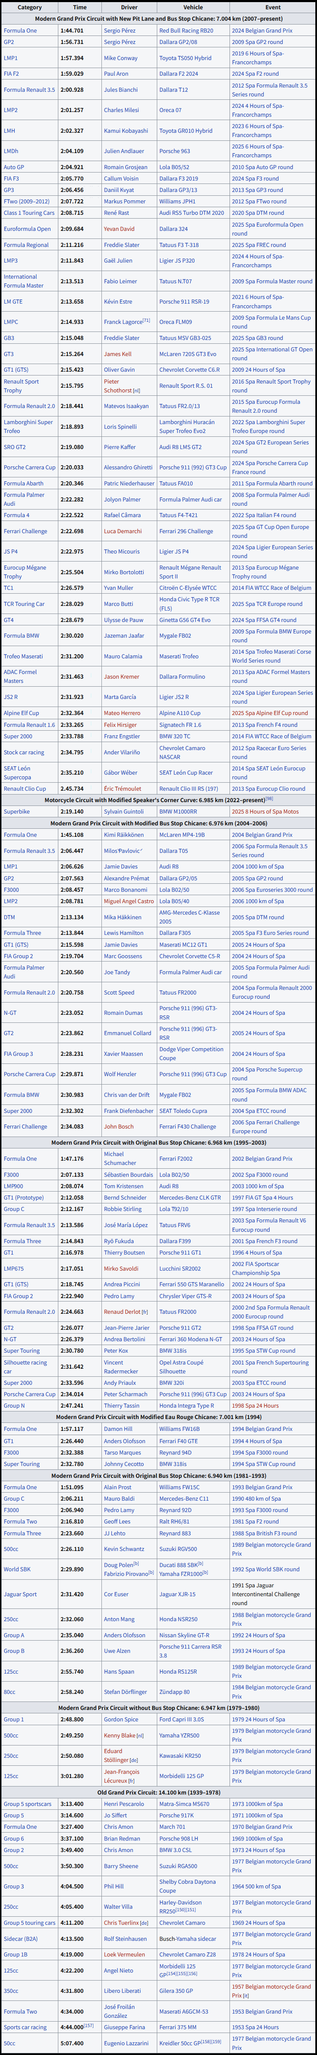Click the Vehicle column header
The height and width of the screenshot is (2055, 317).
(x=193, y=7)
